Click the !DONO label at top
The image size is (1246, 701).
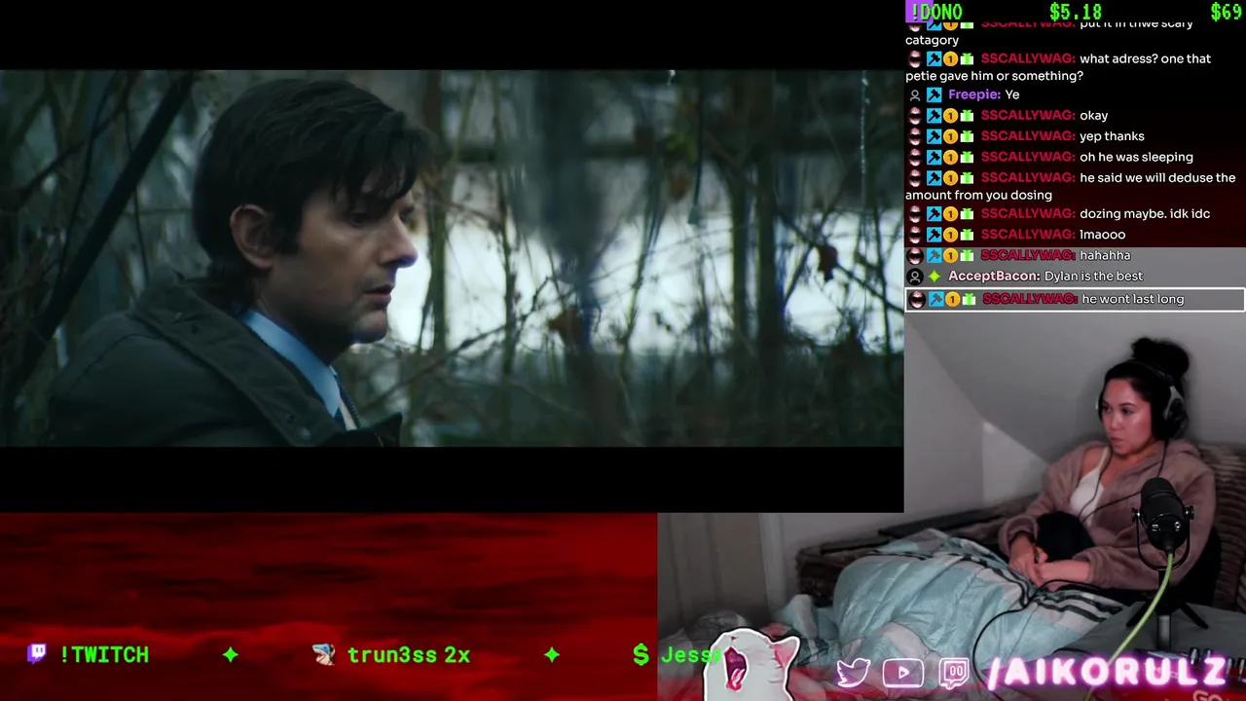[x=934, y=12]
